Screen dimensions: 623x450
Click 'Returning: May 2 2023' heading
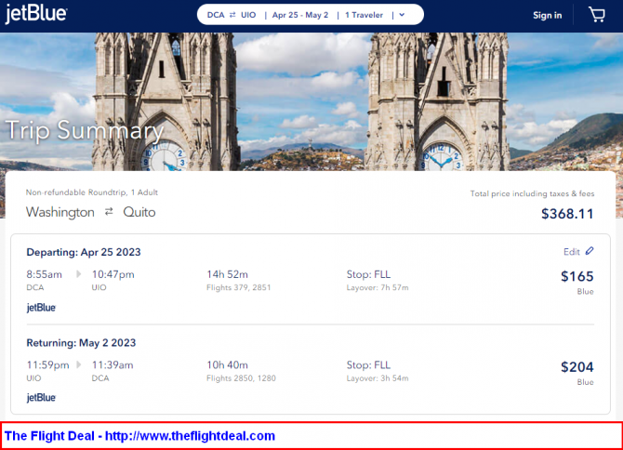81,343
